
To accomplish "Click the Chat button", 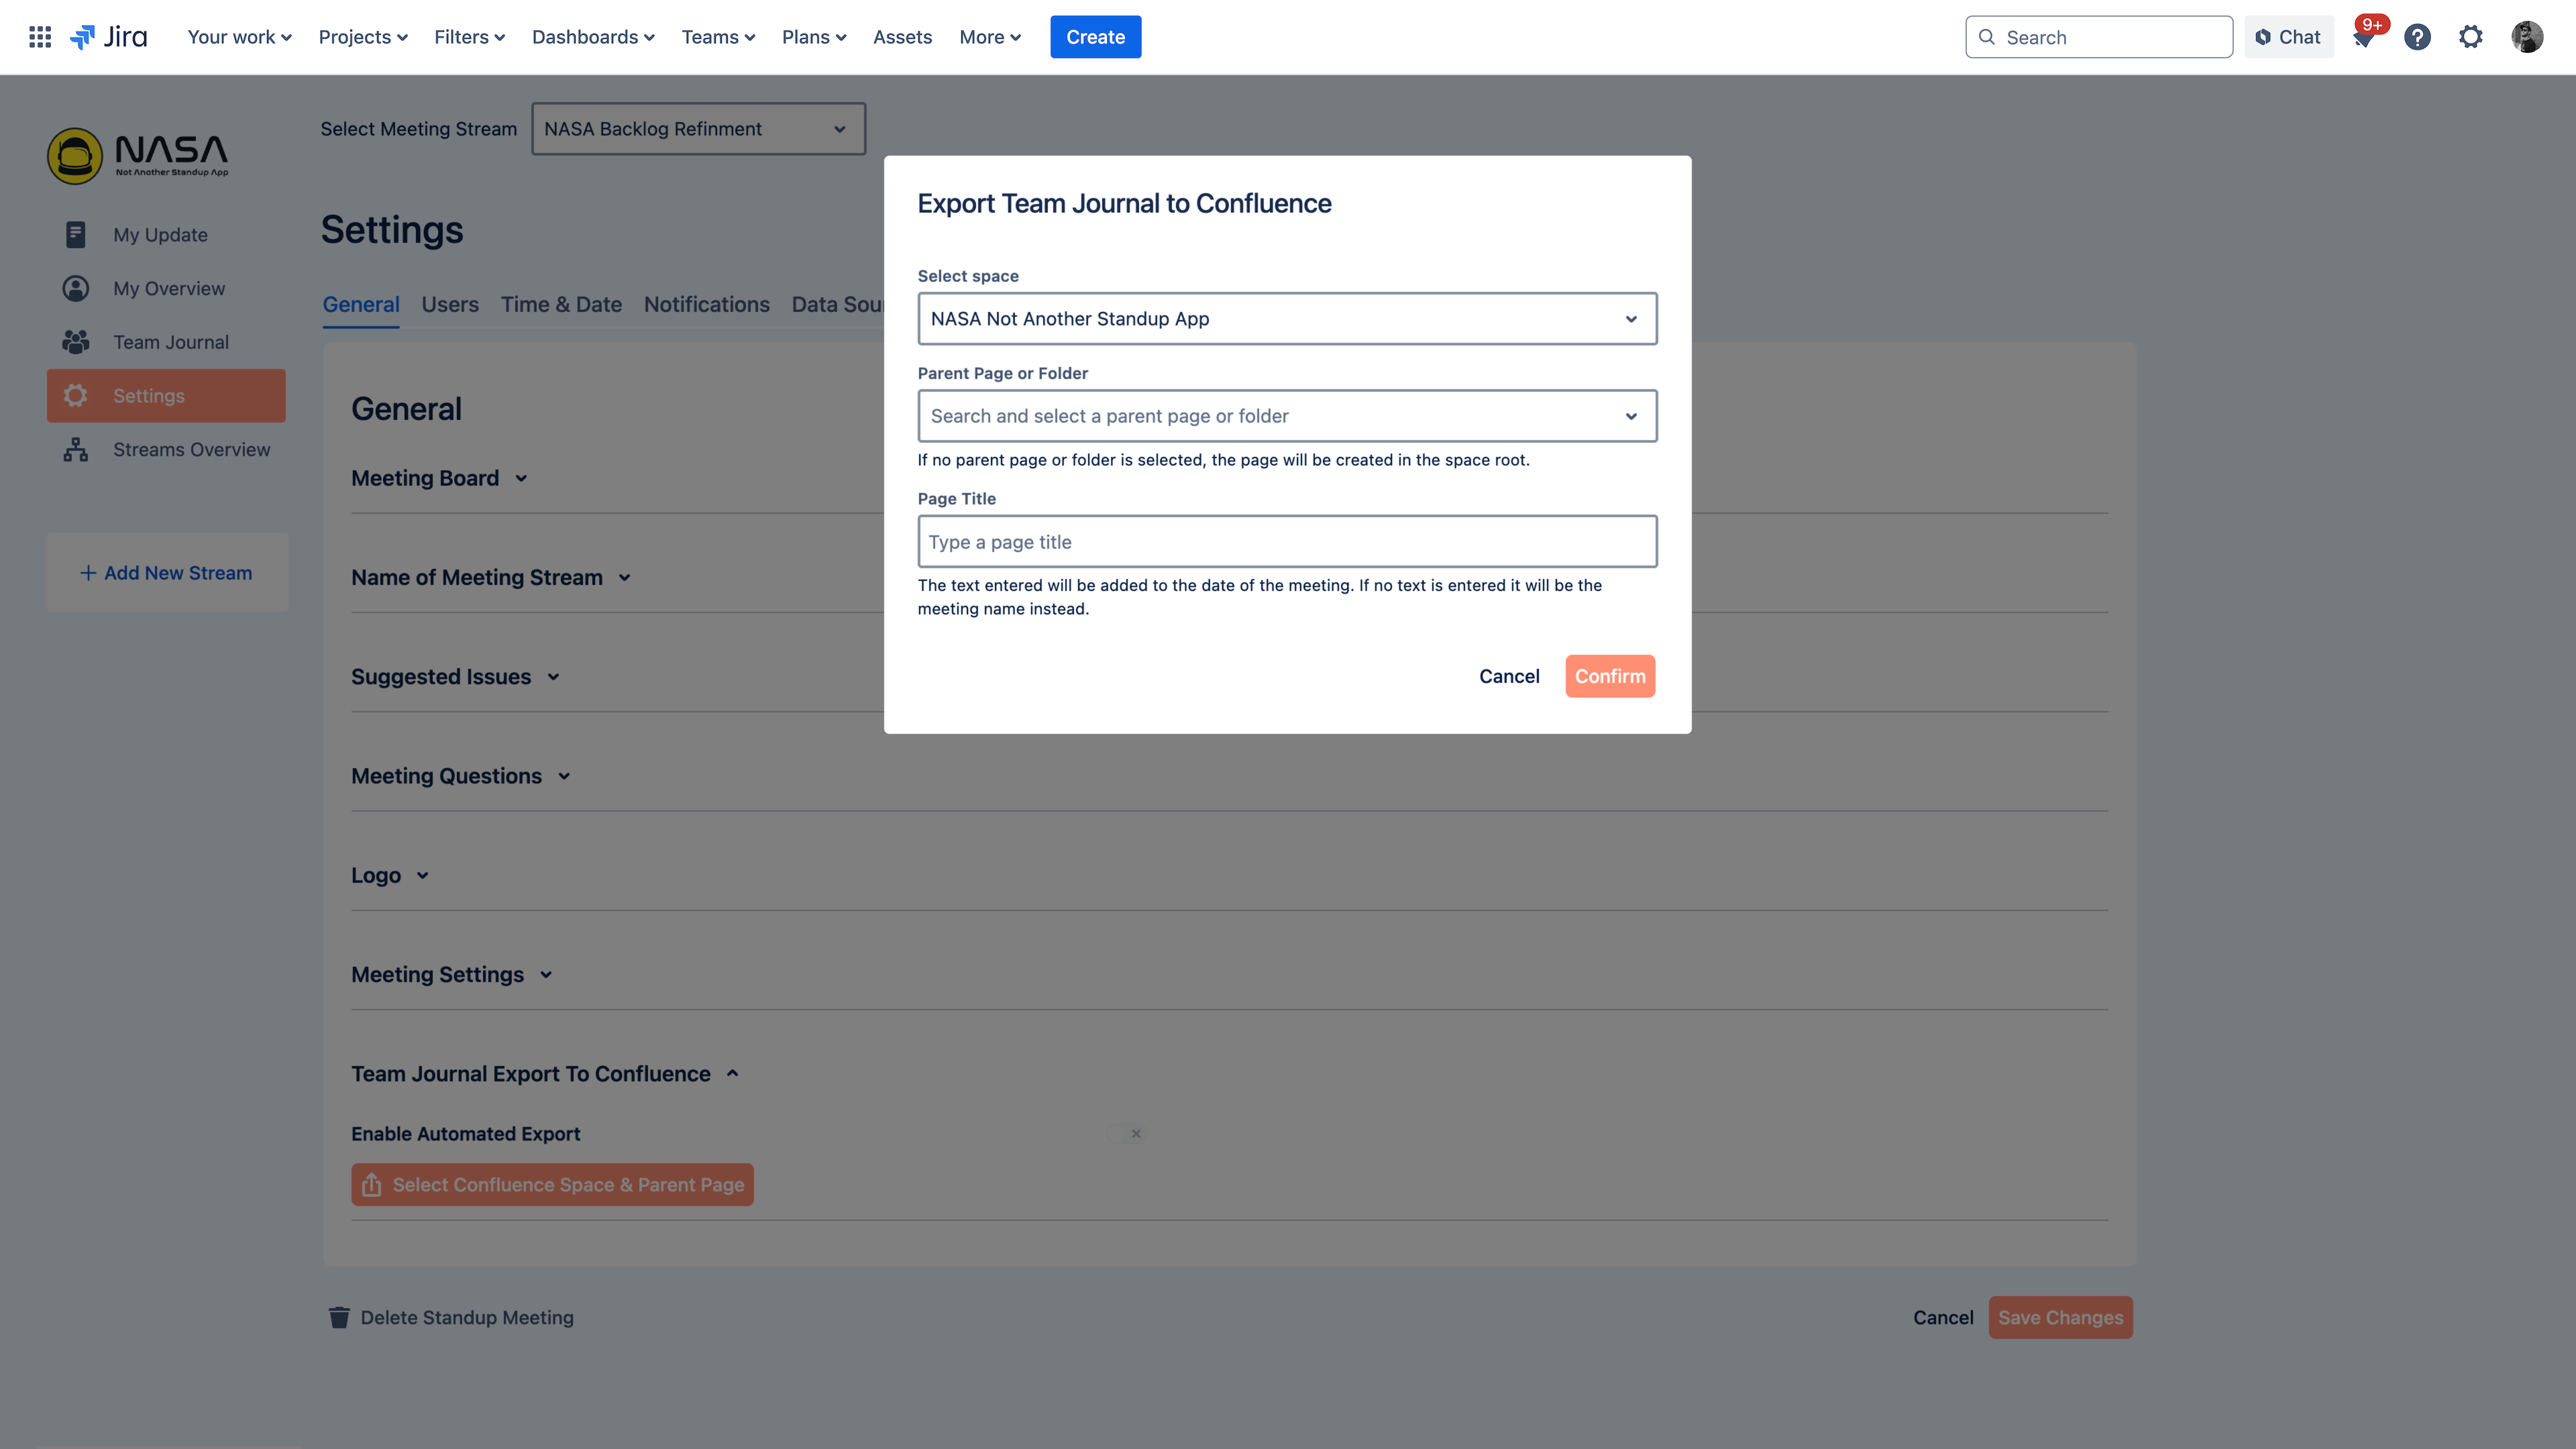I will pyautogui.click(x=2288, y=37).
